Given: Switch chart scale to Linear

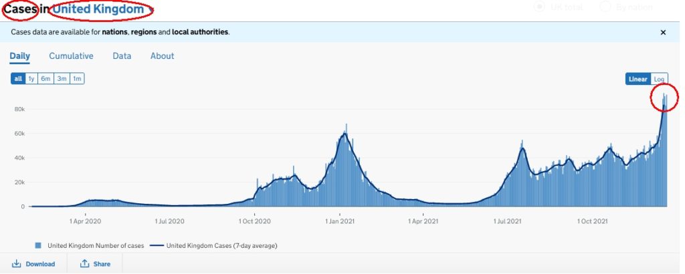Looking at the screenshot, I should (638, 79).
